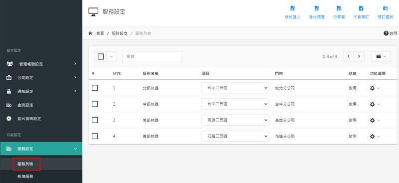Open gear menu for 東部旅遊 row
The width and height of the screenshot is (399, 183).
click(375, 137)
